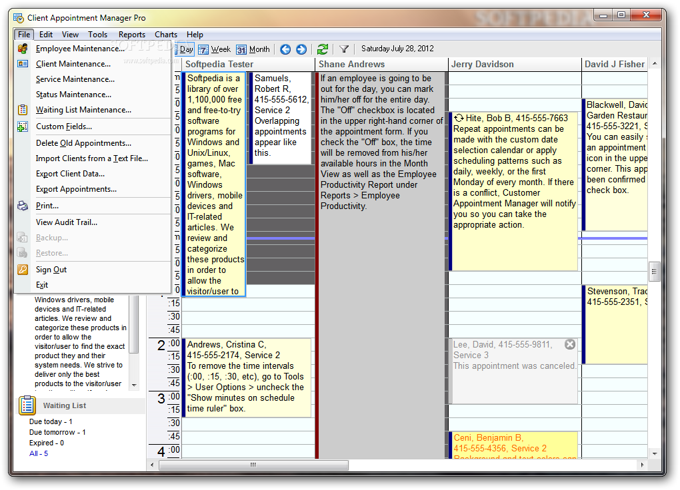
Task: Click the David J Fisher column header
Action: (x=615, y=64)
